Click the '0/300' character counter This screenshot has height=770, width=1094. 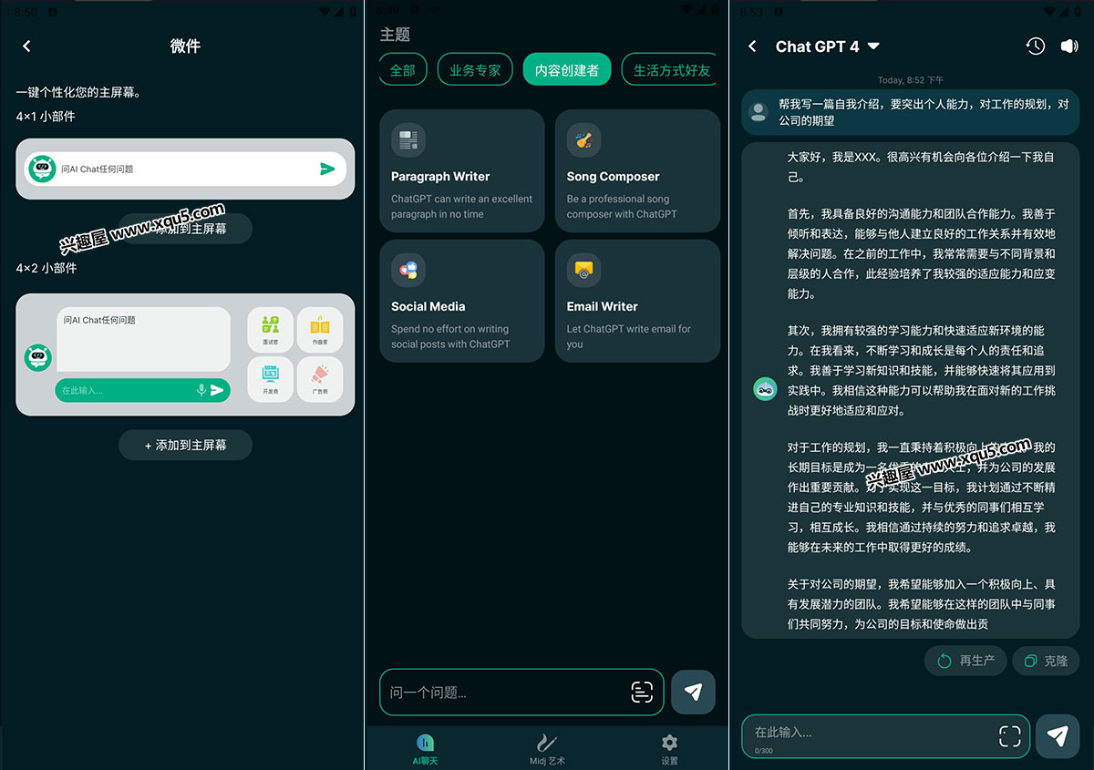[764, 751]
